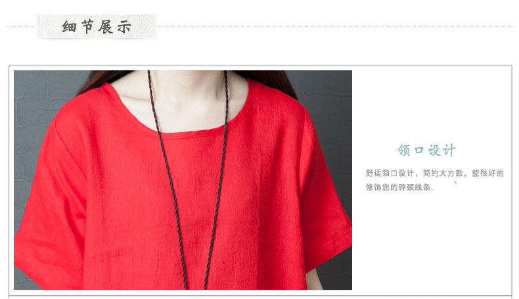Screen dimensions: 519x299
Task: Click the character 领 in the green heading
Action: [404, 150]
